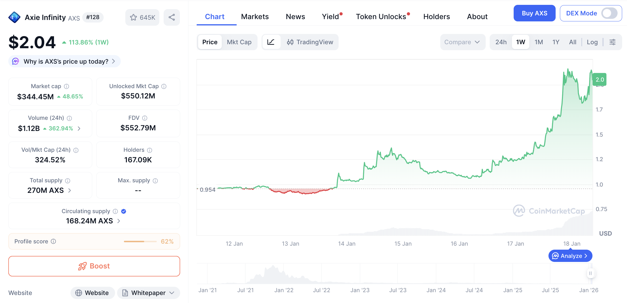The width and height of the screenshot is (627, 303).
Task: Click the Holders info icon
Action: pyautogui.click(x=150, y=150)
